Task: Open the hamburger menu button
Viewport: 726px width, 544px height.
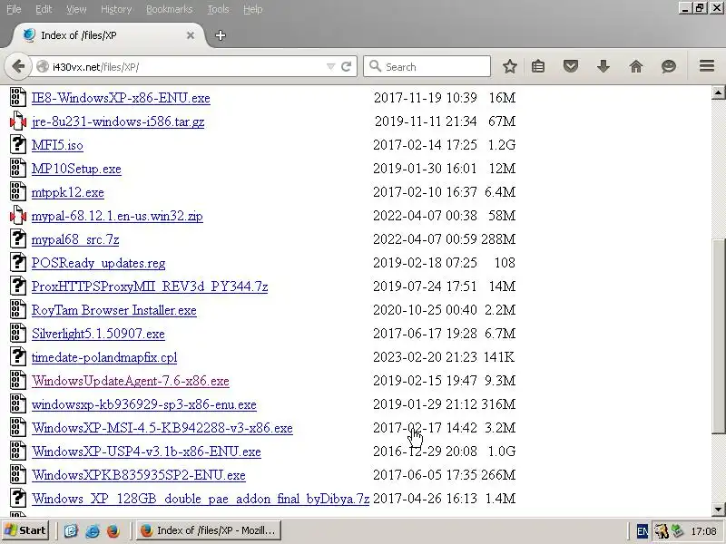Action: click(x=707, y=66)
